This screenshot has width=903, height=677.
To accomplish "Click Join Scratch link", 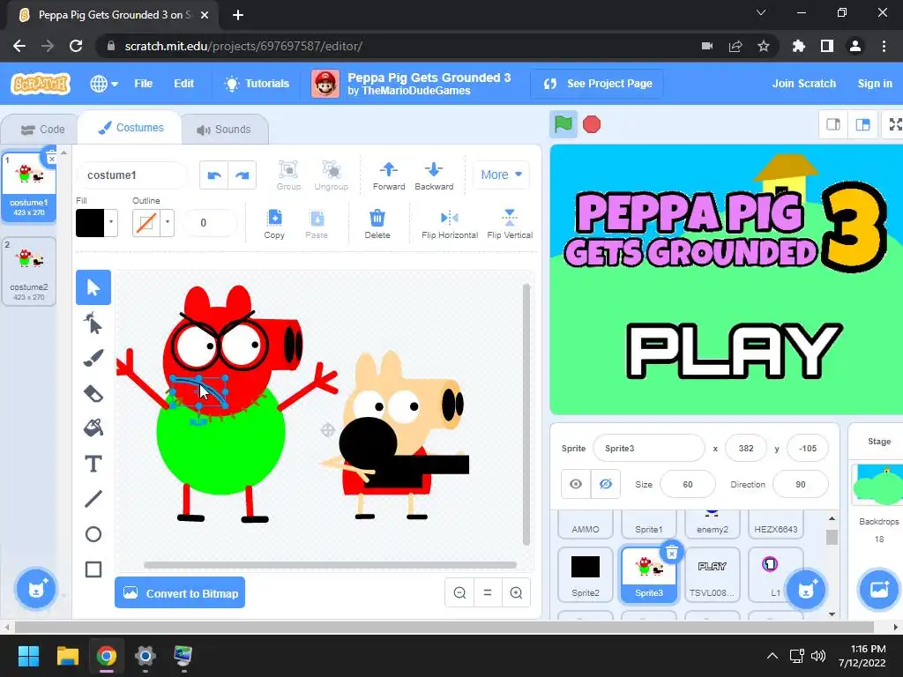I will point(804,84).
